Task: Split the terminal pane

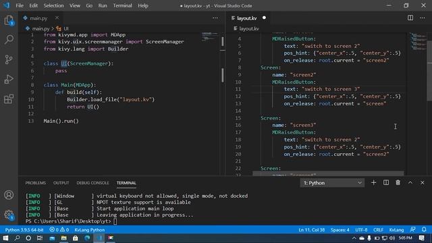Action: click(x=386, y=183)
